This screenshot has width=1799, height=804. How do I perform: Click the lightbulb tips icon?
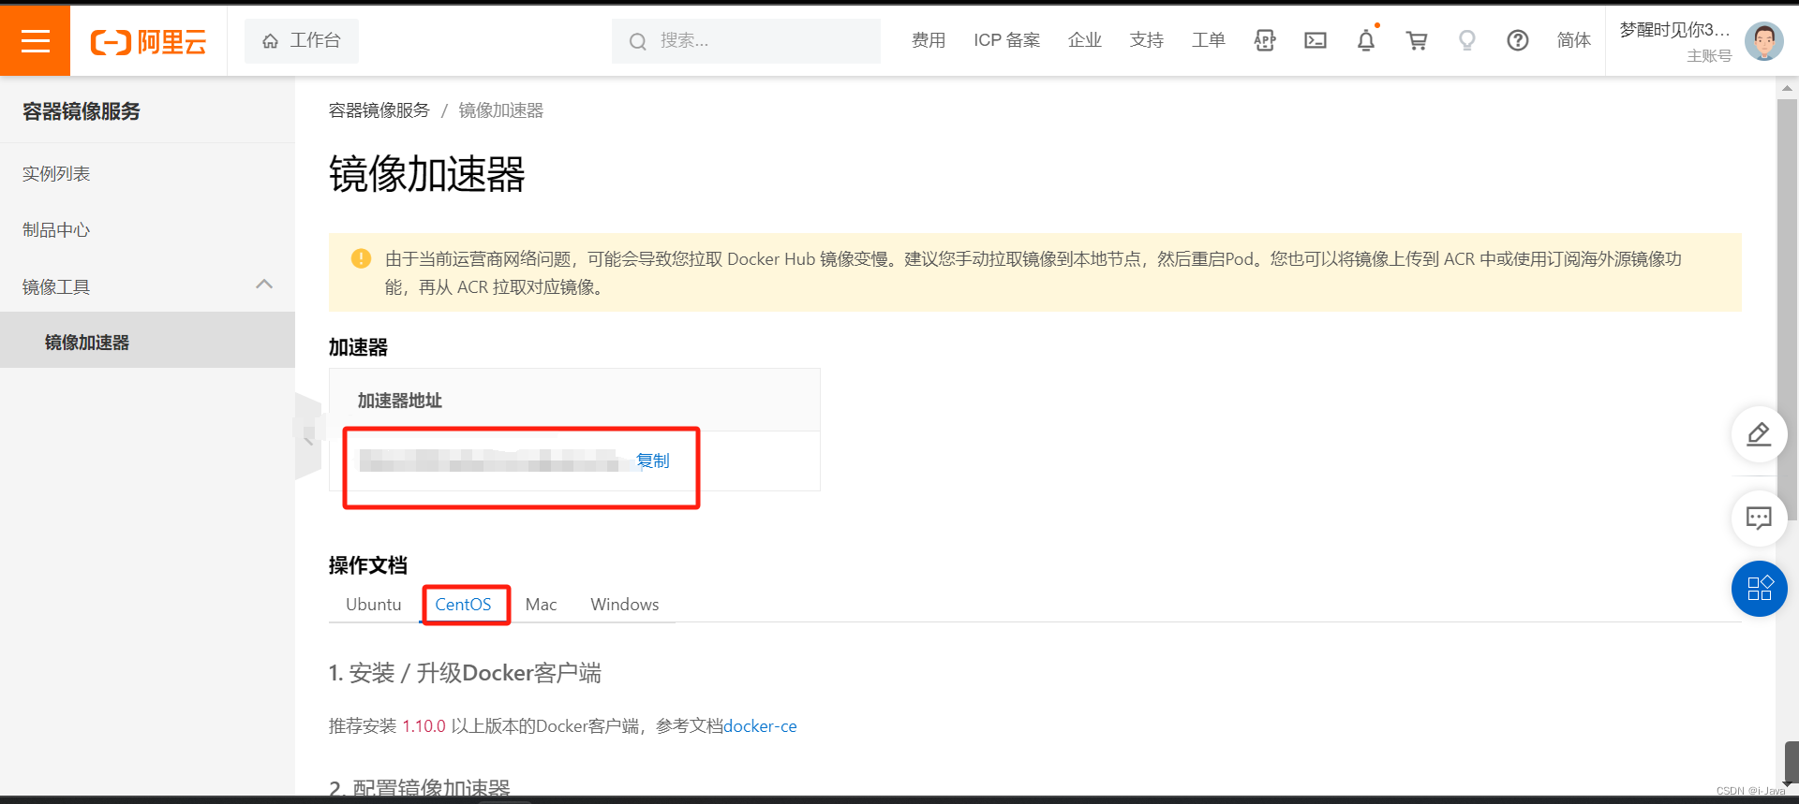1467,40
